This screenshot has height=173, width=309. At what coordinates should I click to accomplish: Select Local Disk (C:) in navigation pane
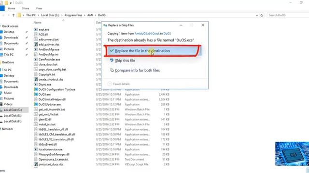point(13,110)
